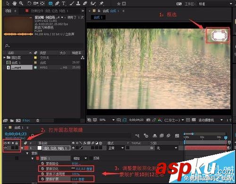Toggle solid layer eye visibility
This screenshot has width=236, height=184.
tap(5, 148)
